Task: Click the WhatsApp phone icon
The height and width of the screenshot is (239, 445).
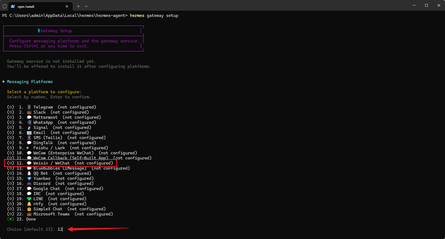Action: (29, 122)
